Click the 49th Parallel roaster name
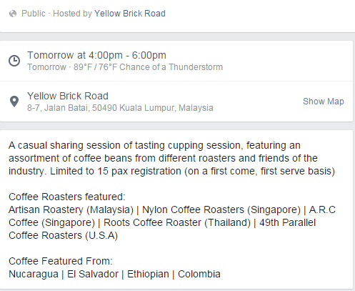The width and height of the screenshot is (355, 291). tap(287, 222)
